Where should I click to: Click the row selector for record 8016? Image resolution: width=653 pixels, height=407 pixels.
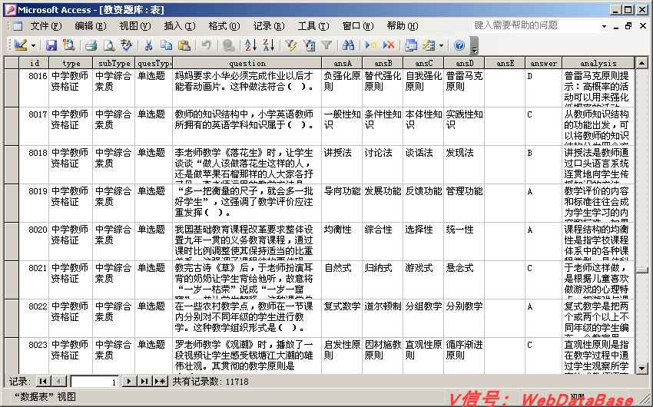pyautogui.click(x=12, y=88)
